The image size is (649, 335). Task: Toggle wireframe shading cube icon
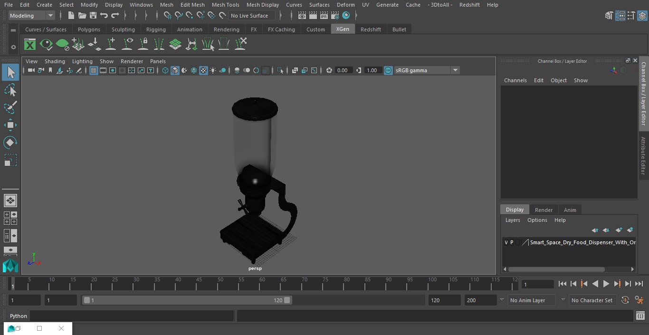tap(165, 70)
